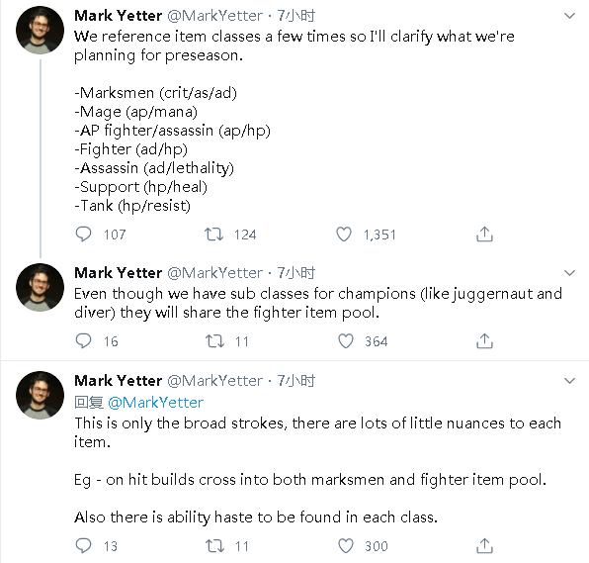
Task: Open the third tweet's timestamp
Action: [x=296, y=381]
